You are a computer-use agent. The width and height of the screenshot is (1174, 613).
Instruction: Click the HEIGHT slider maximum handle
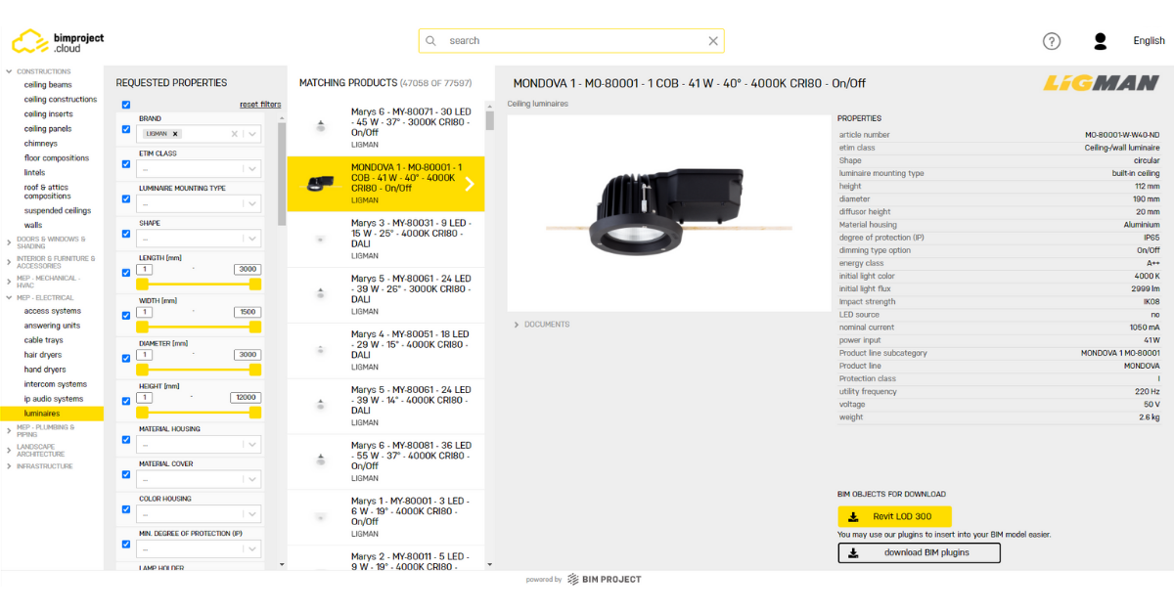[255, 413]
